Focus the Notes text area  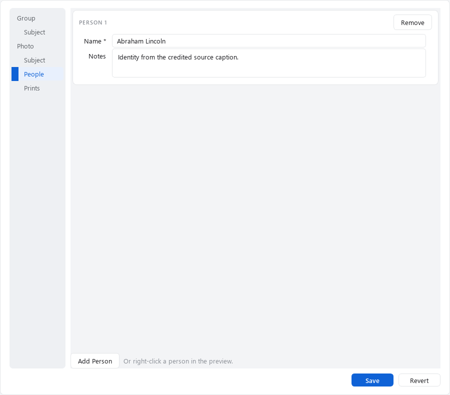click(x=268, y=63)
